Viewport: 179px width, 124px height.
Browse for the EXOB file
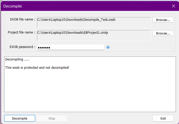click(163, 20)
